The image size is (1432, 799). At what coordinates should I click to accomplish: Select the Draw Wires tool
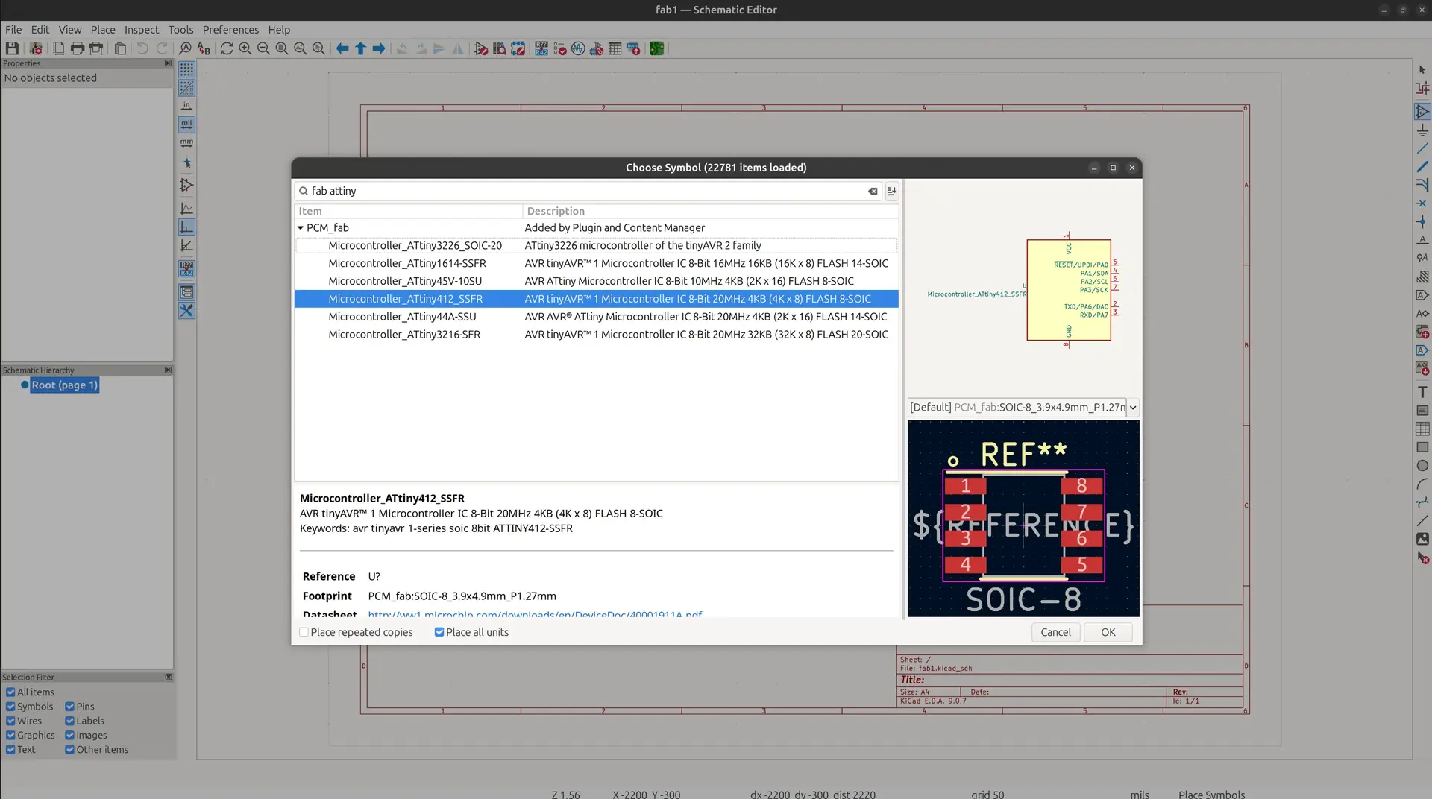point(1422,149)
